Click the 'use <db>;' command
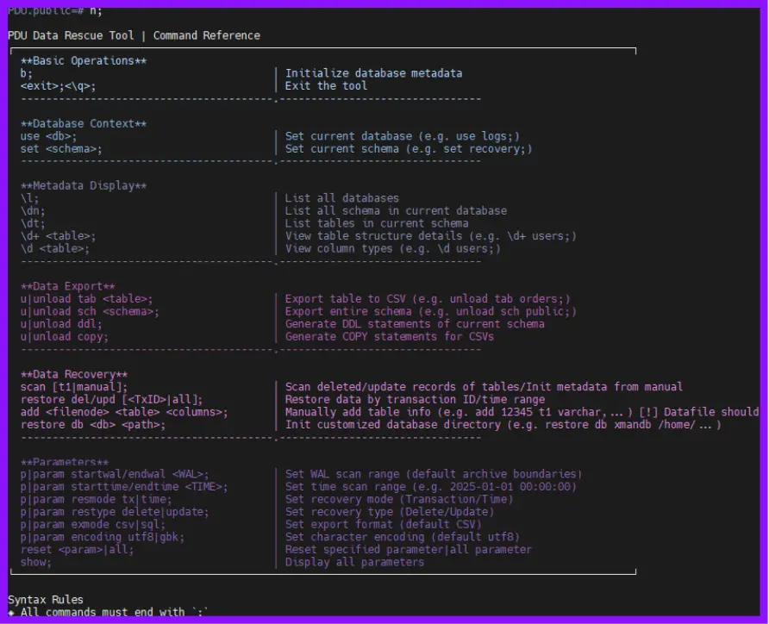Image resolution: width=769 pixels, height=624 pixels. pos(48,136)
